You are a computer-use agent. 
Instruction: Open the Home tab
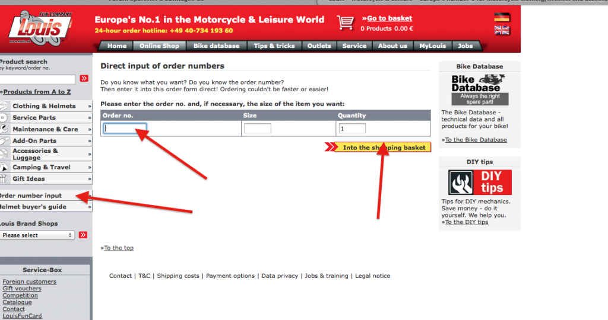coord(117,46)
